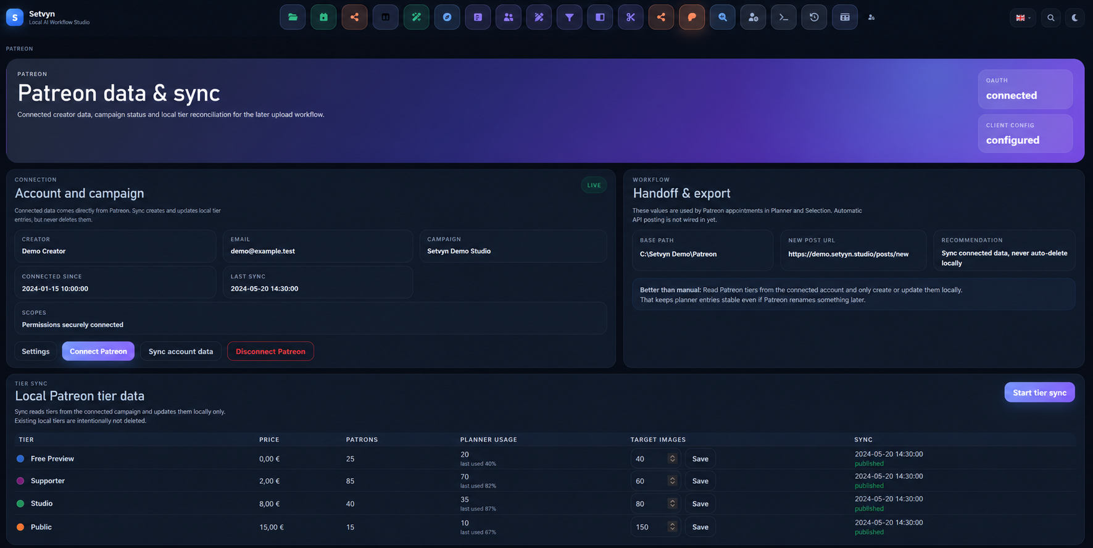The image size is (1093, 548).
Task: Open Patreon Settings button
Action: point(36,351)
